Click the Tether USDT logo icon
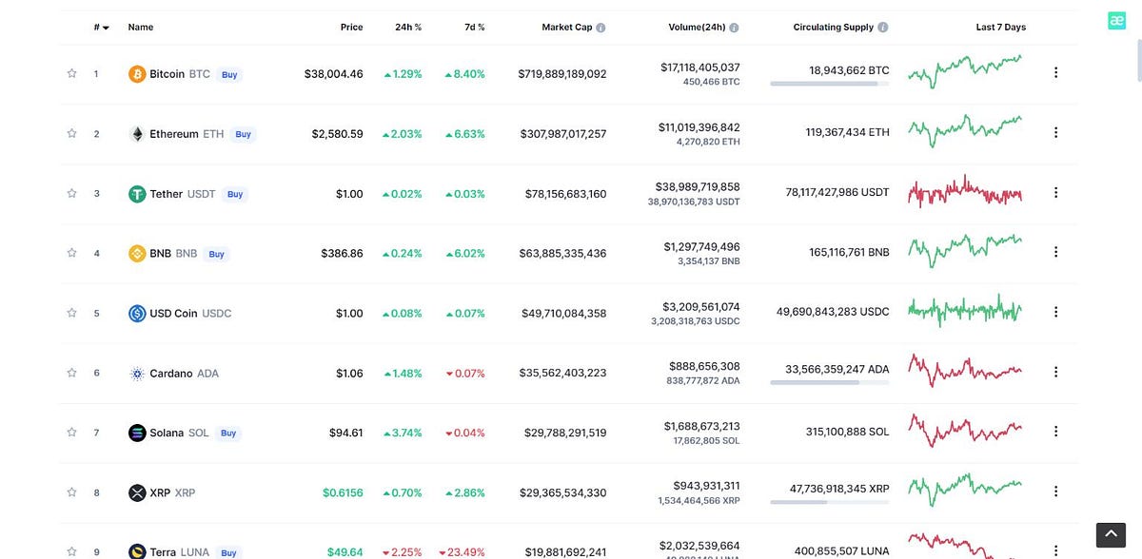Viewport: 1142px width, 559px height. pos(136,193)
